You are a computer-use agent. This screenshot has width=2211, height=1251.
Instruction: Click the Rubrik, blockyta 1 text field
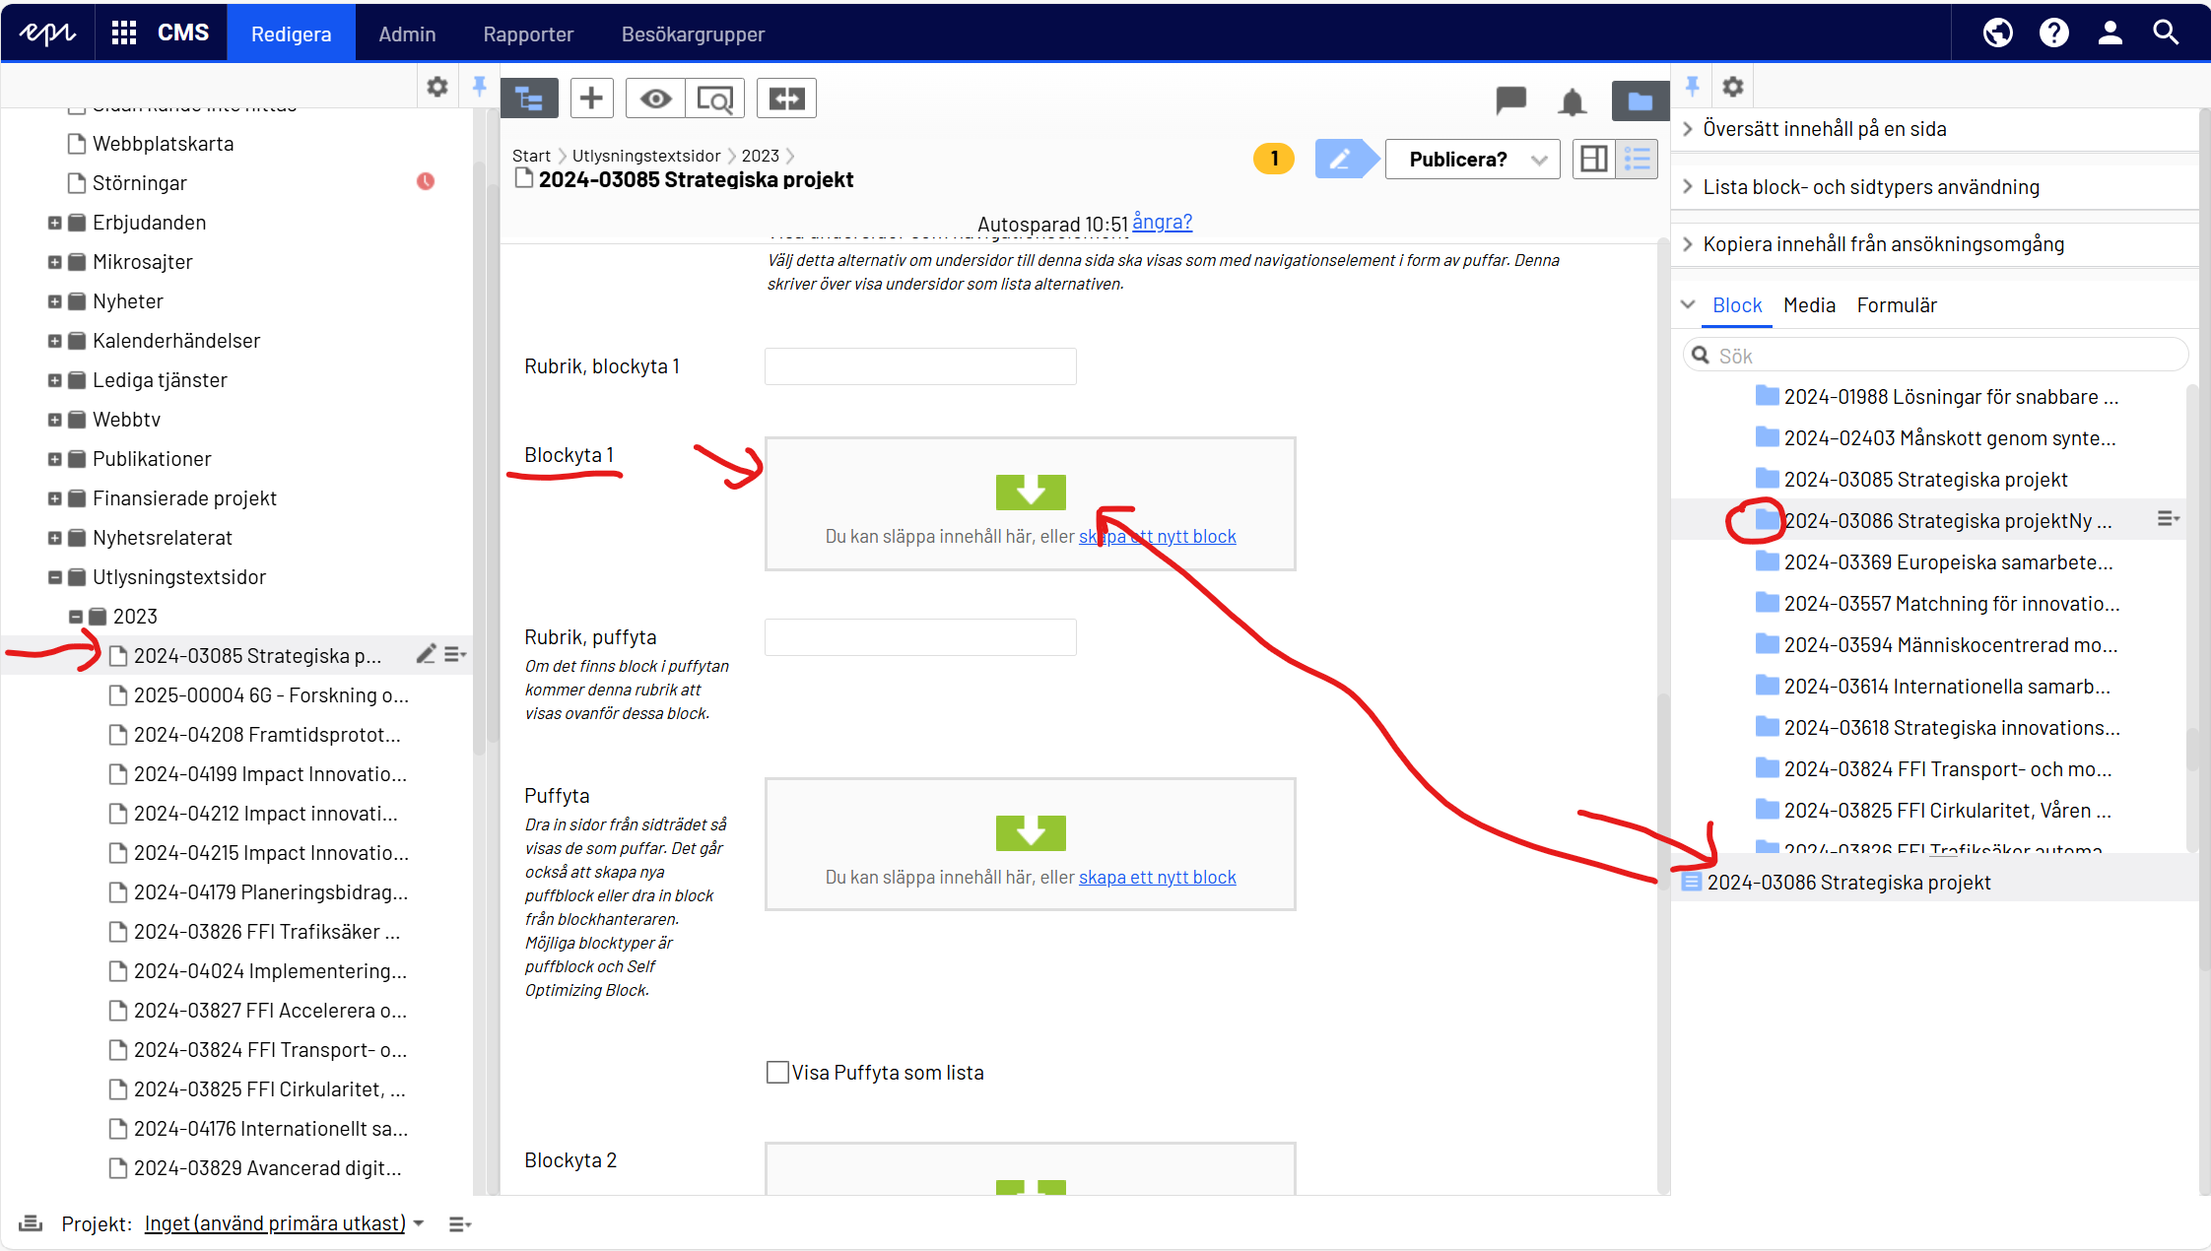[920, 366]
